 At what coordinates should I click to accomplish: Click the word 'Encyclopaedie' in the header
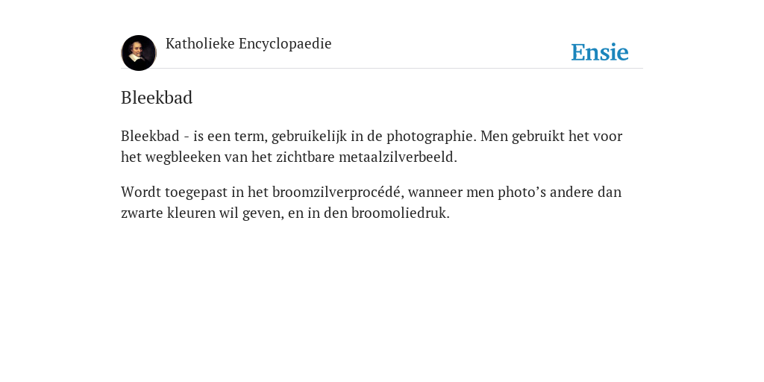285,44
